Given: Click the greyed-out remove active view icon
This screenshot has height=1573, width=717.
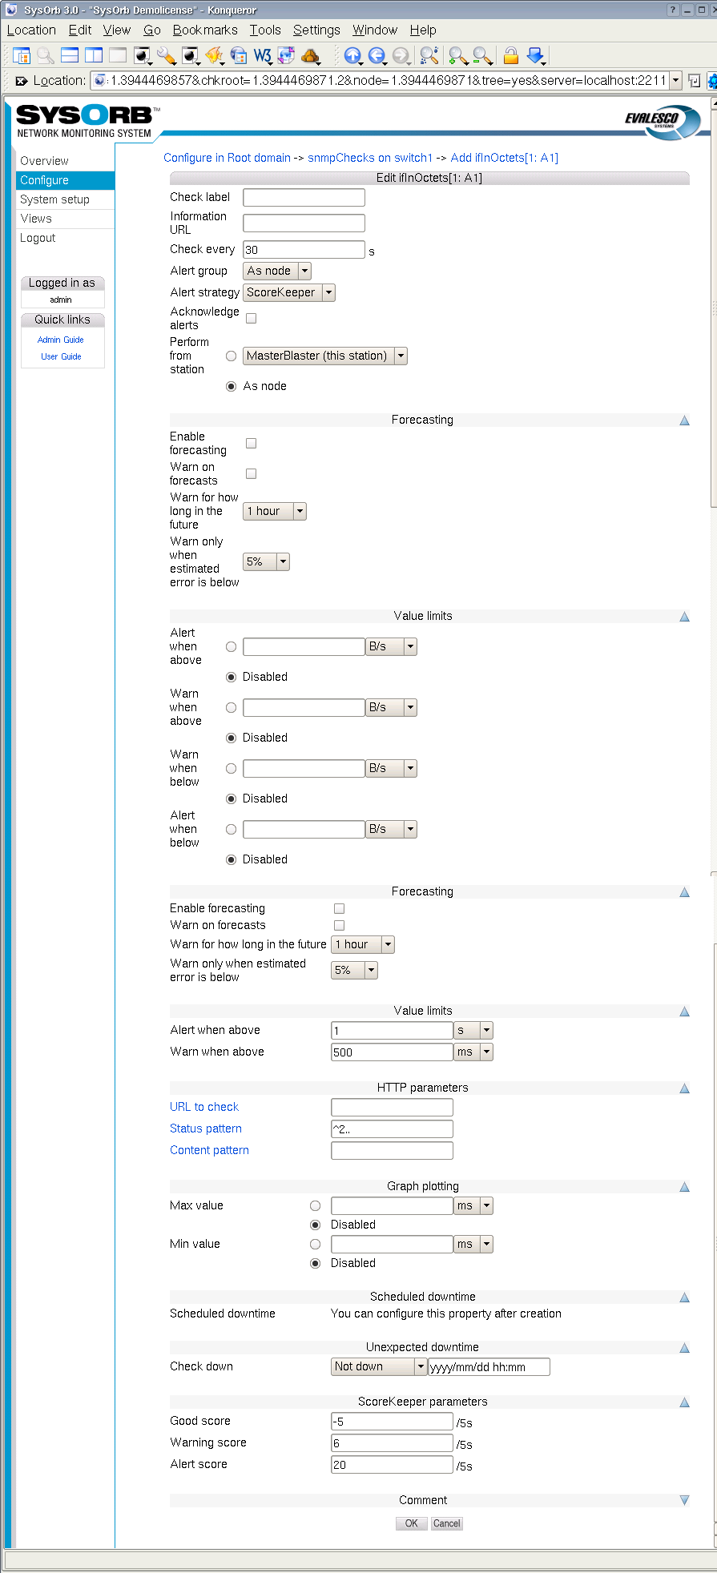Looking at the screenshot, I should click(x=118, y=55).
